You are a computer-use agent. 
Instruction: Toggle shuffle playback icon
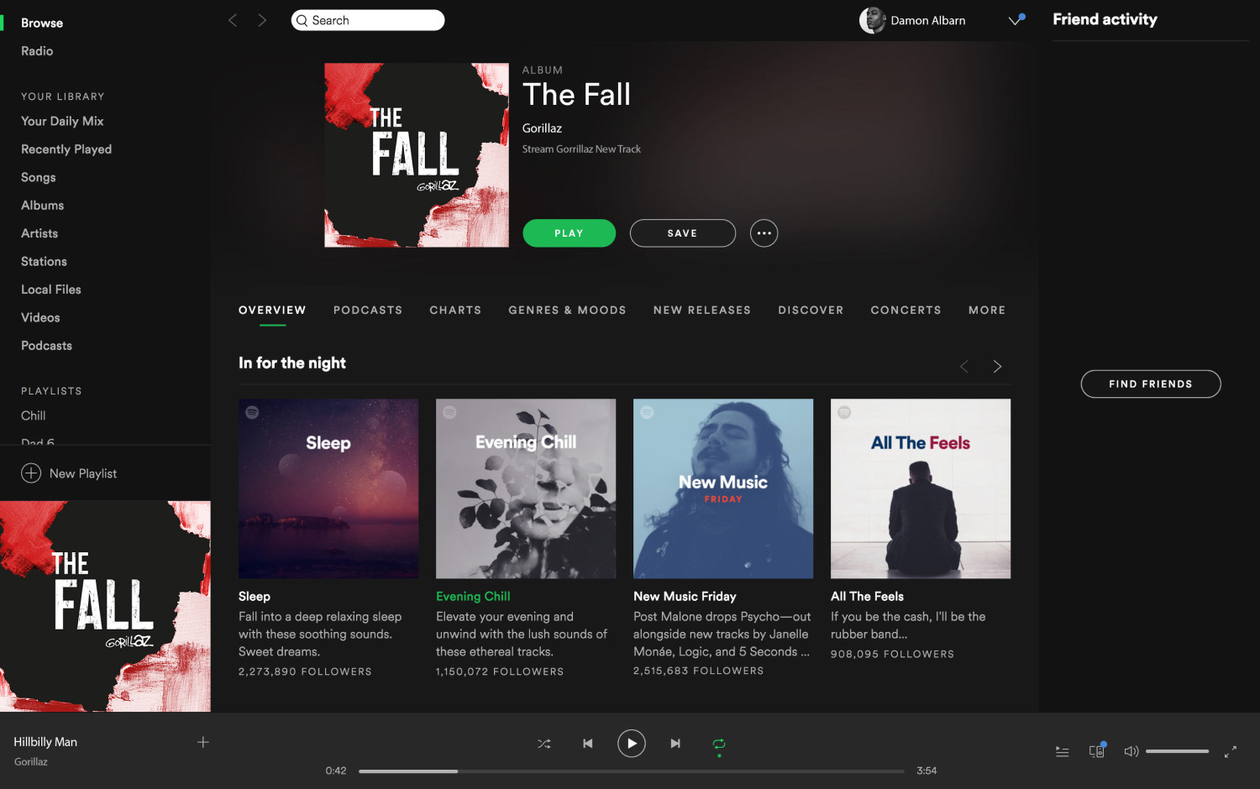(x=544, y=744)
